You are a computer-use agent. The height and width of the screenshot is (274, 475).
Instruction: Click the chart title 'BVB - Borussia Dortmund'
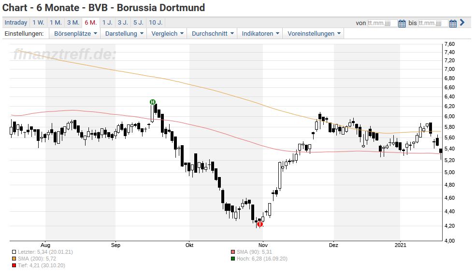[x=146, y=8]
